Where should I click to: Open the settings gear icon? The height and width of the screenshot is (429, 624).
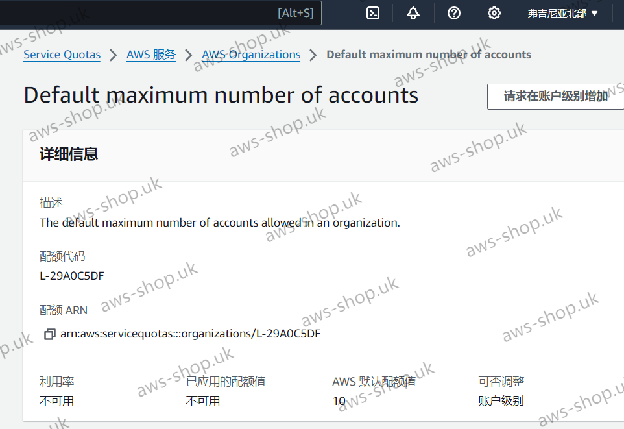494,13
